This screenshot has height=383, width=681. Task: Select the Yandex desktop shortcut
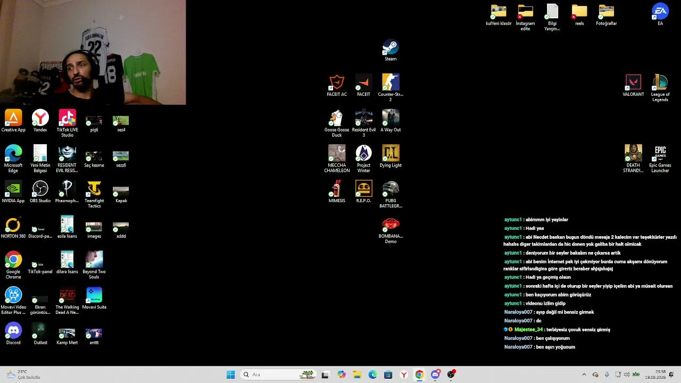click(40, 121)
